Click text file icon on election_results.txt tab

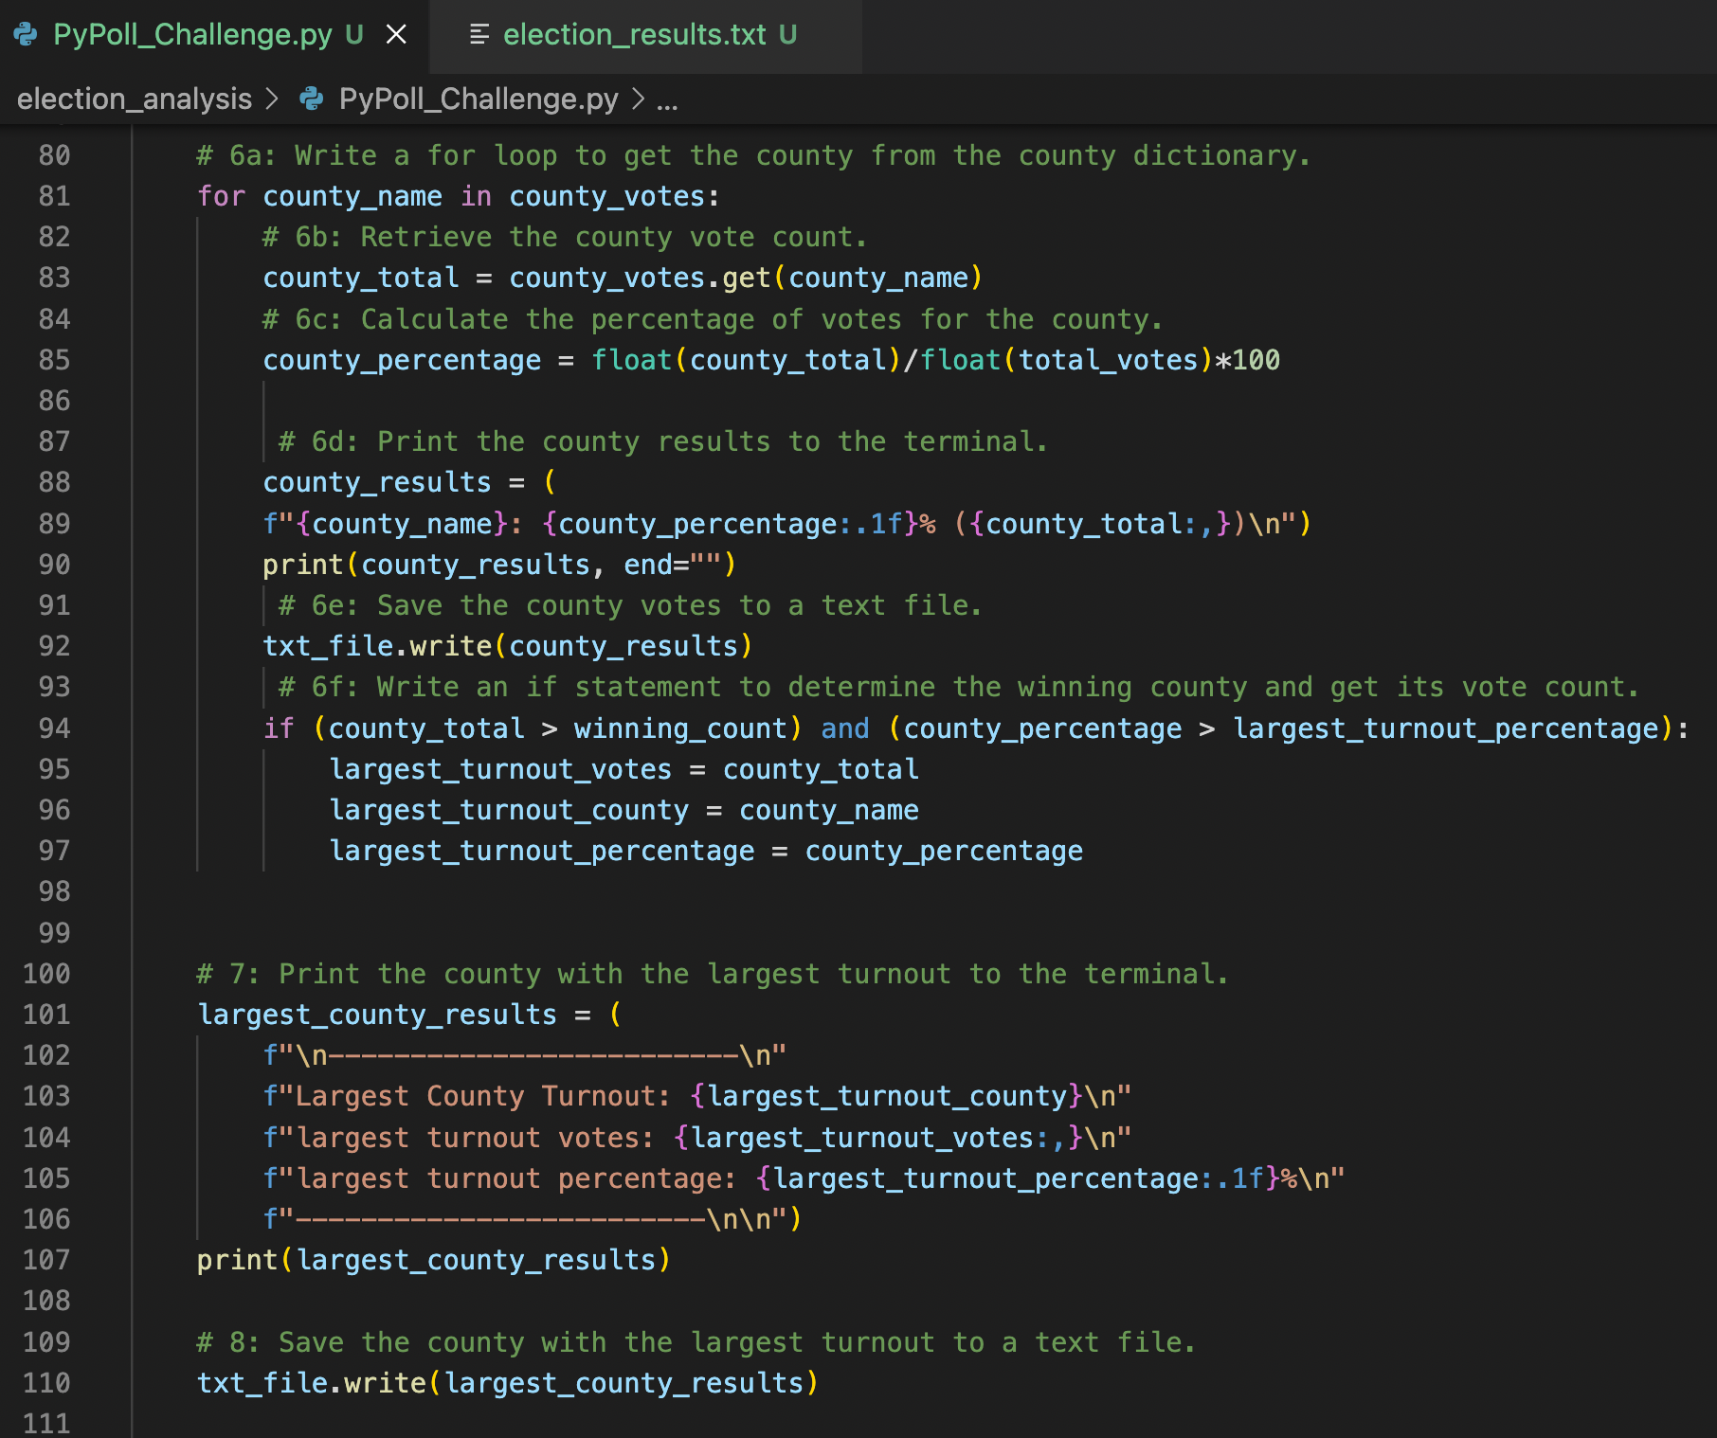click(x=479, y=35)
